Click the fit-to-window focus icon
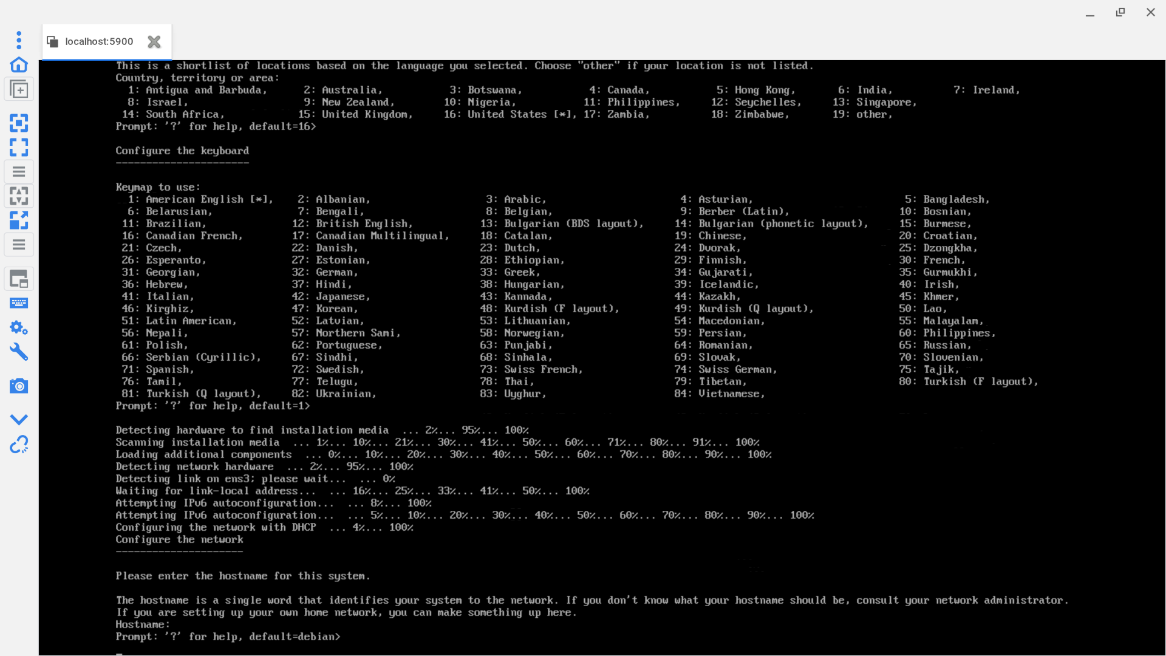The height and width of the screenshot is (656, 1166). 19,123
